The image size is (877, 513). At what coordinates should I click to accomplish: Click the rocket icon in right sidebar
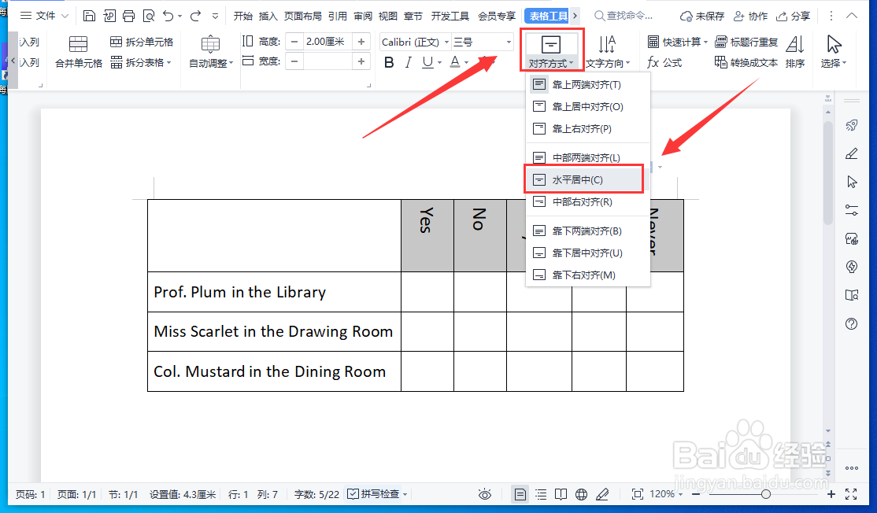(851, 125)
